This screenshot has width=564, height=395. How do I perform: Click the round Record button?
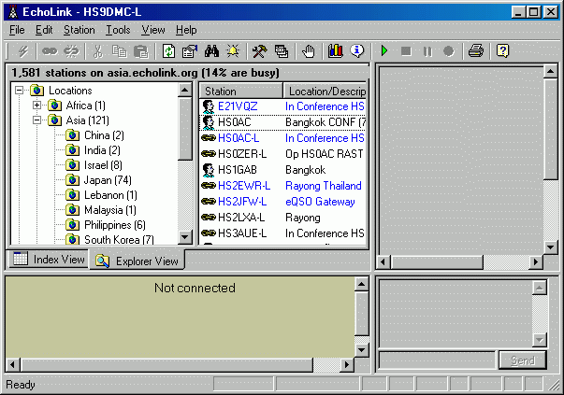pyautogui.click(x=449, y=51)
